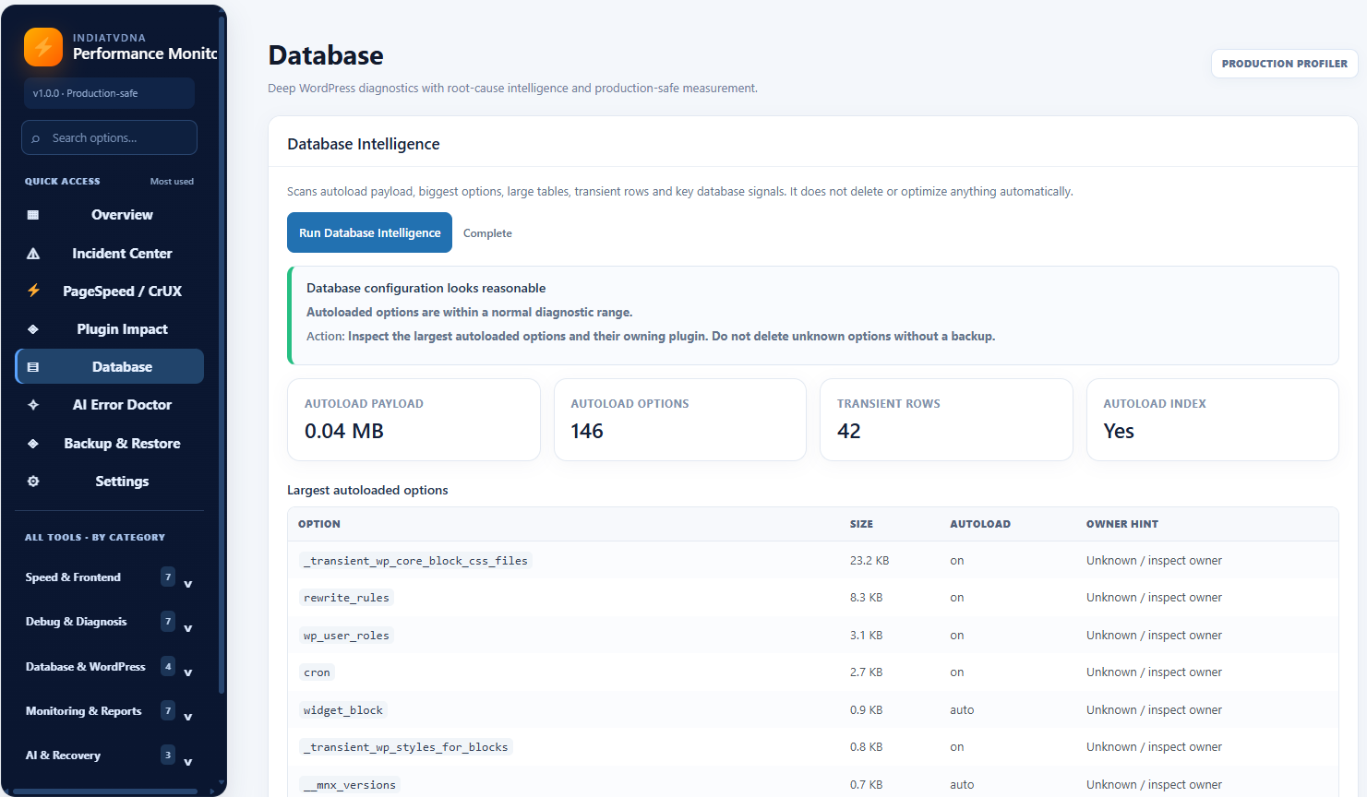Click the cron option name
Image resolution: width=1367 pixels, height=797 pixels.
click(317, 672)
